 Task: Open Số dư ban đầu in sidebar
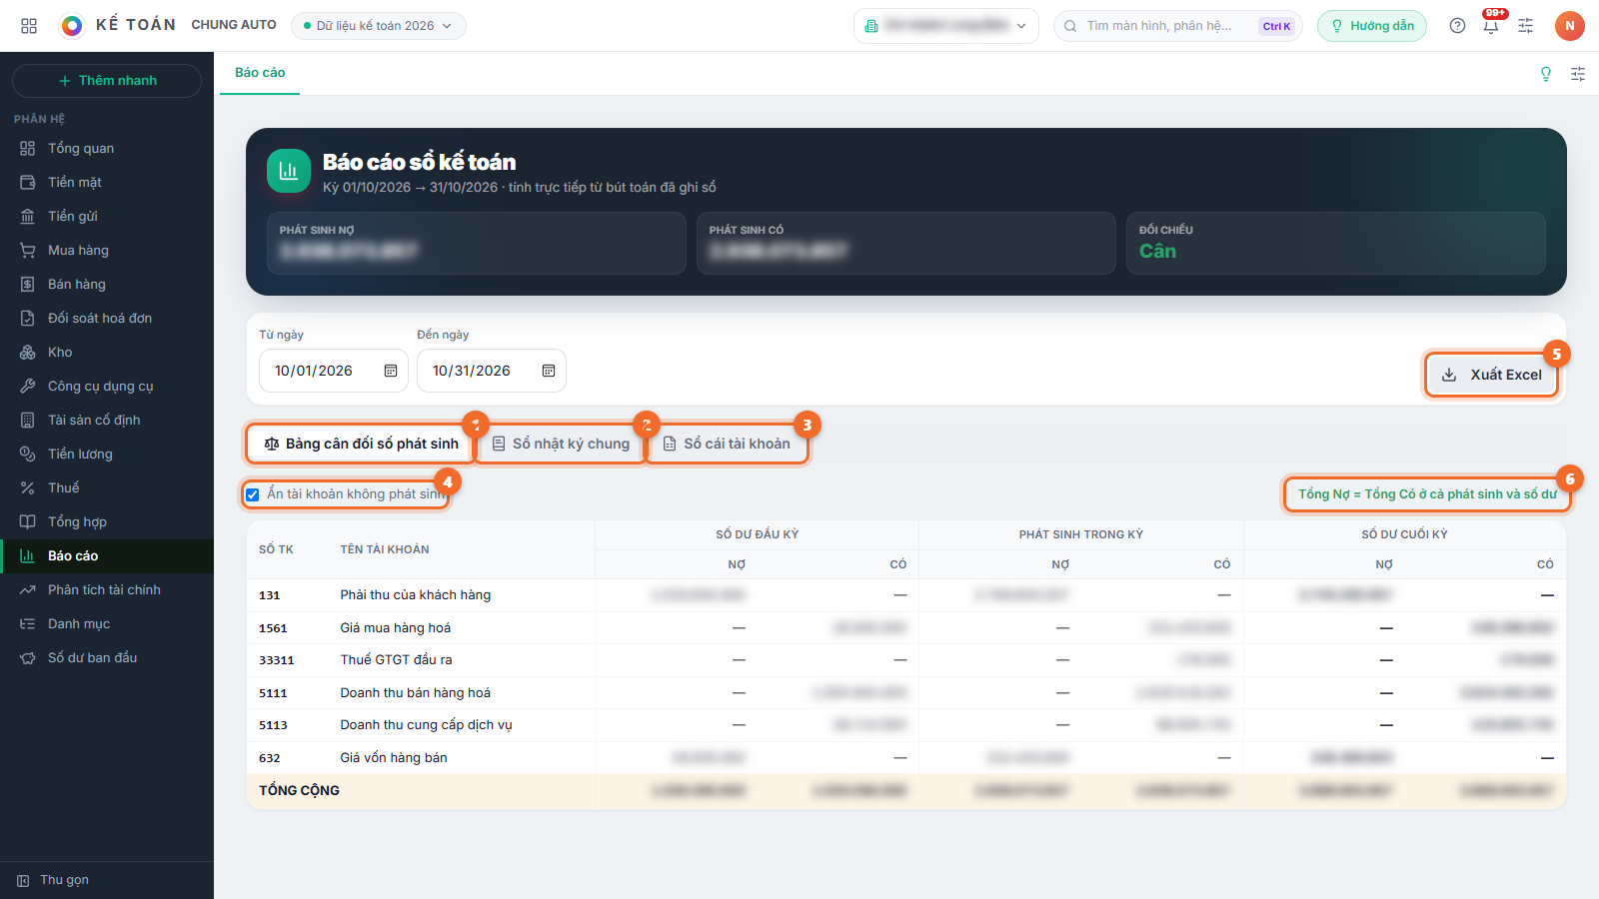tap(107, 657)
